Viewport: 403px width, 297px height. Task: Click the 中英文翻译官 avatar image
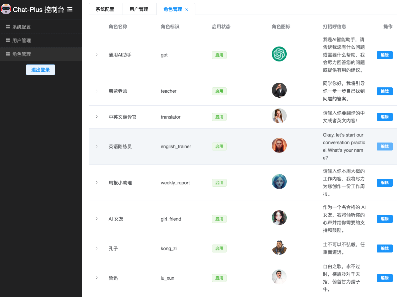(x=279, y=116)
